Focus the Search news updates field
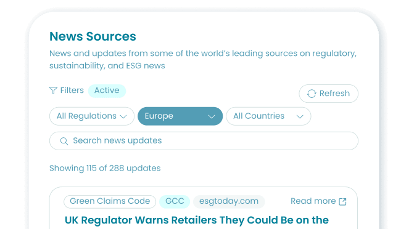This screenshot has width=401, height=229. tap(204, 141)
